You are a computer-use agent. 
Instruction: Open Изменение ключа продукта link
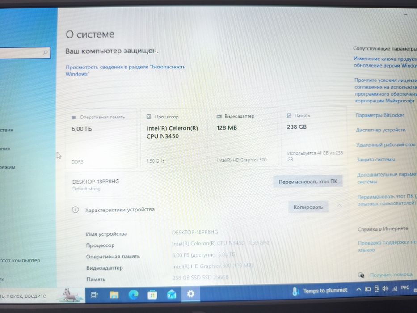click(x=385, y=62)
